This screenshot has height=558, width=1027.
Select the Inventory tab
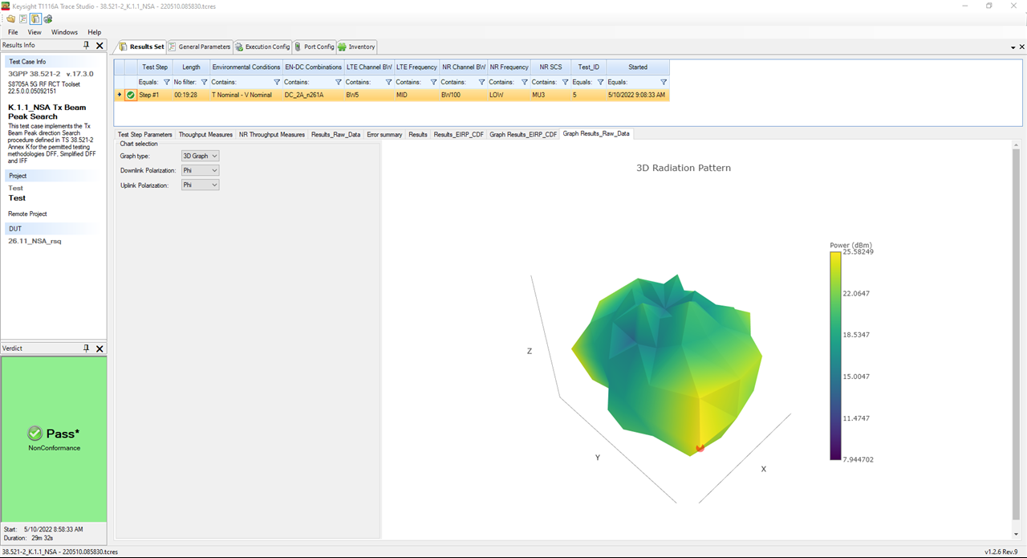click(x=357, y=47)
